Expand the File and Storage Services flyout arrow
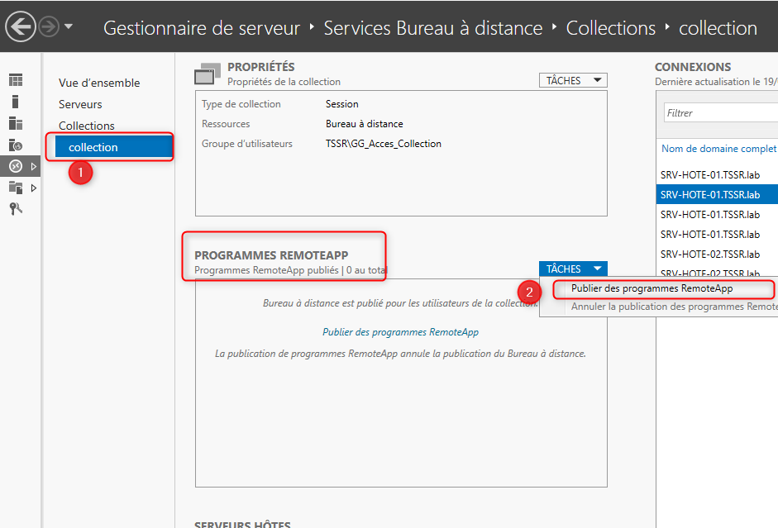The image size is (778, 528). coord(35,188)
